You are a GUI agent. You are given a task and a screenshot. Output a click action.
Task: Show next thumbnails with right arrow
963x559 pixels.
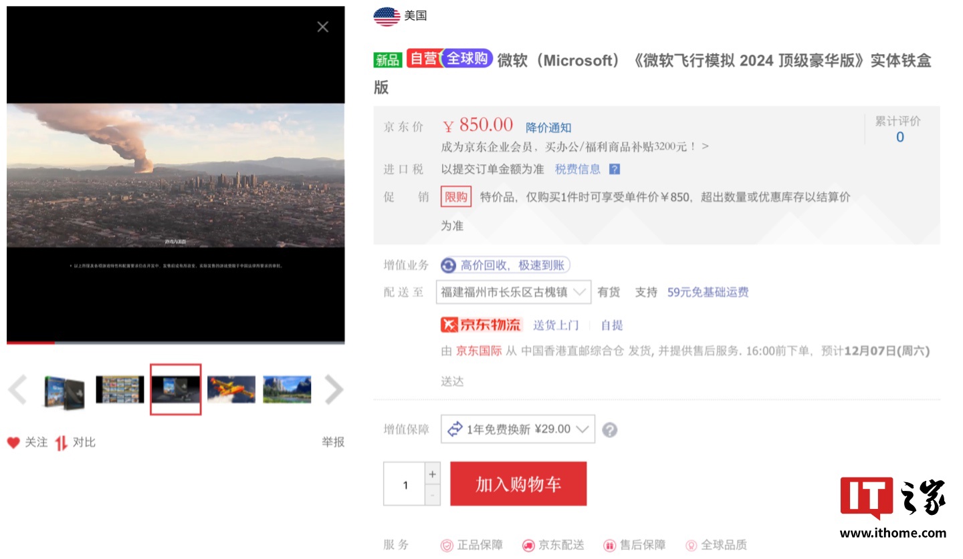333,390
